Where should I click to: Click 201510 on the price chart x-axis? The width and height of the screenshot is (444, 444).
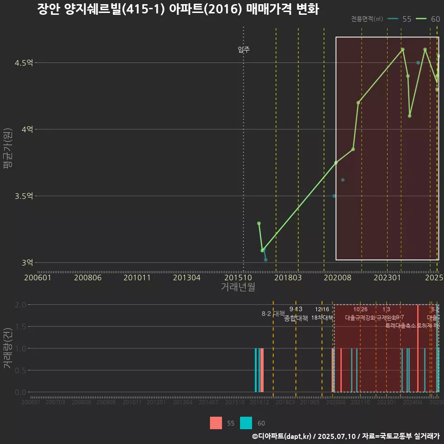coord(238,277)
